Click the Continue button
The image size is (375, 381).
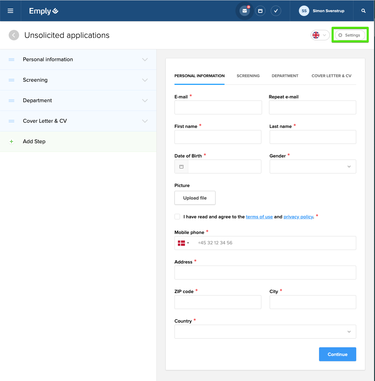tap(337, 354)
